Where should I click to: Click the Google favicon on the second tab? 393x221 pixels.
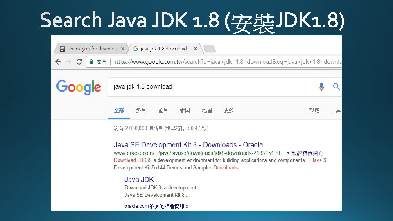136,49
